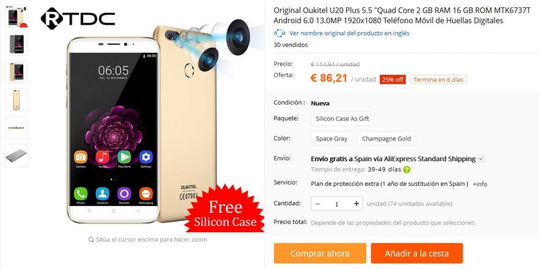Select the gold phone back thumbnail
This screenshot has height=269, width=539.
[x=16, y=100]
